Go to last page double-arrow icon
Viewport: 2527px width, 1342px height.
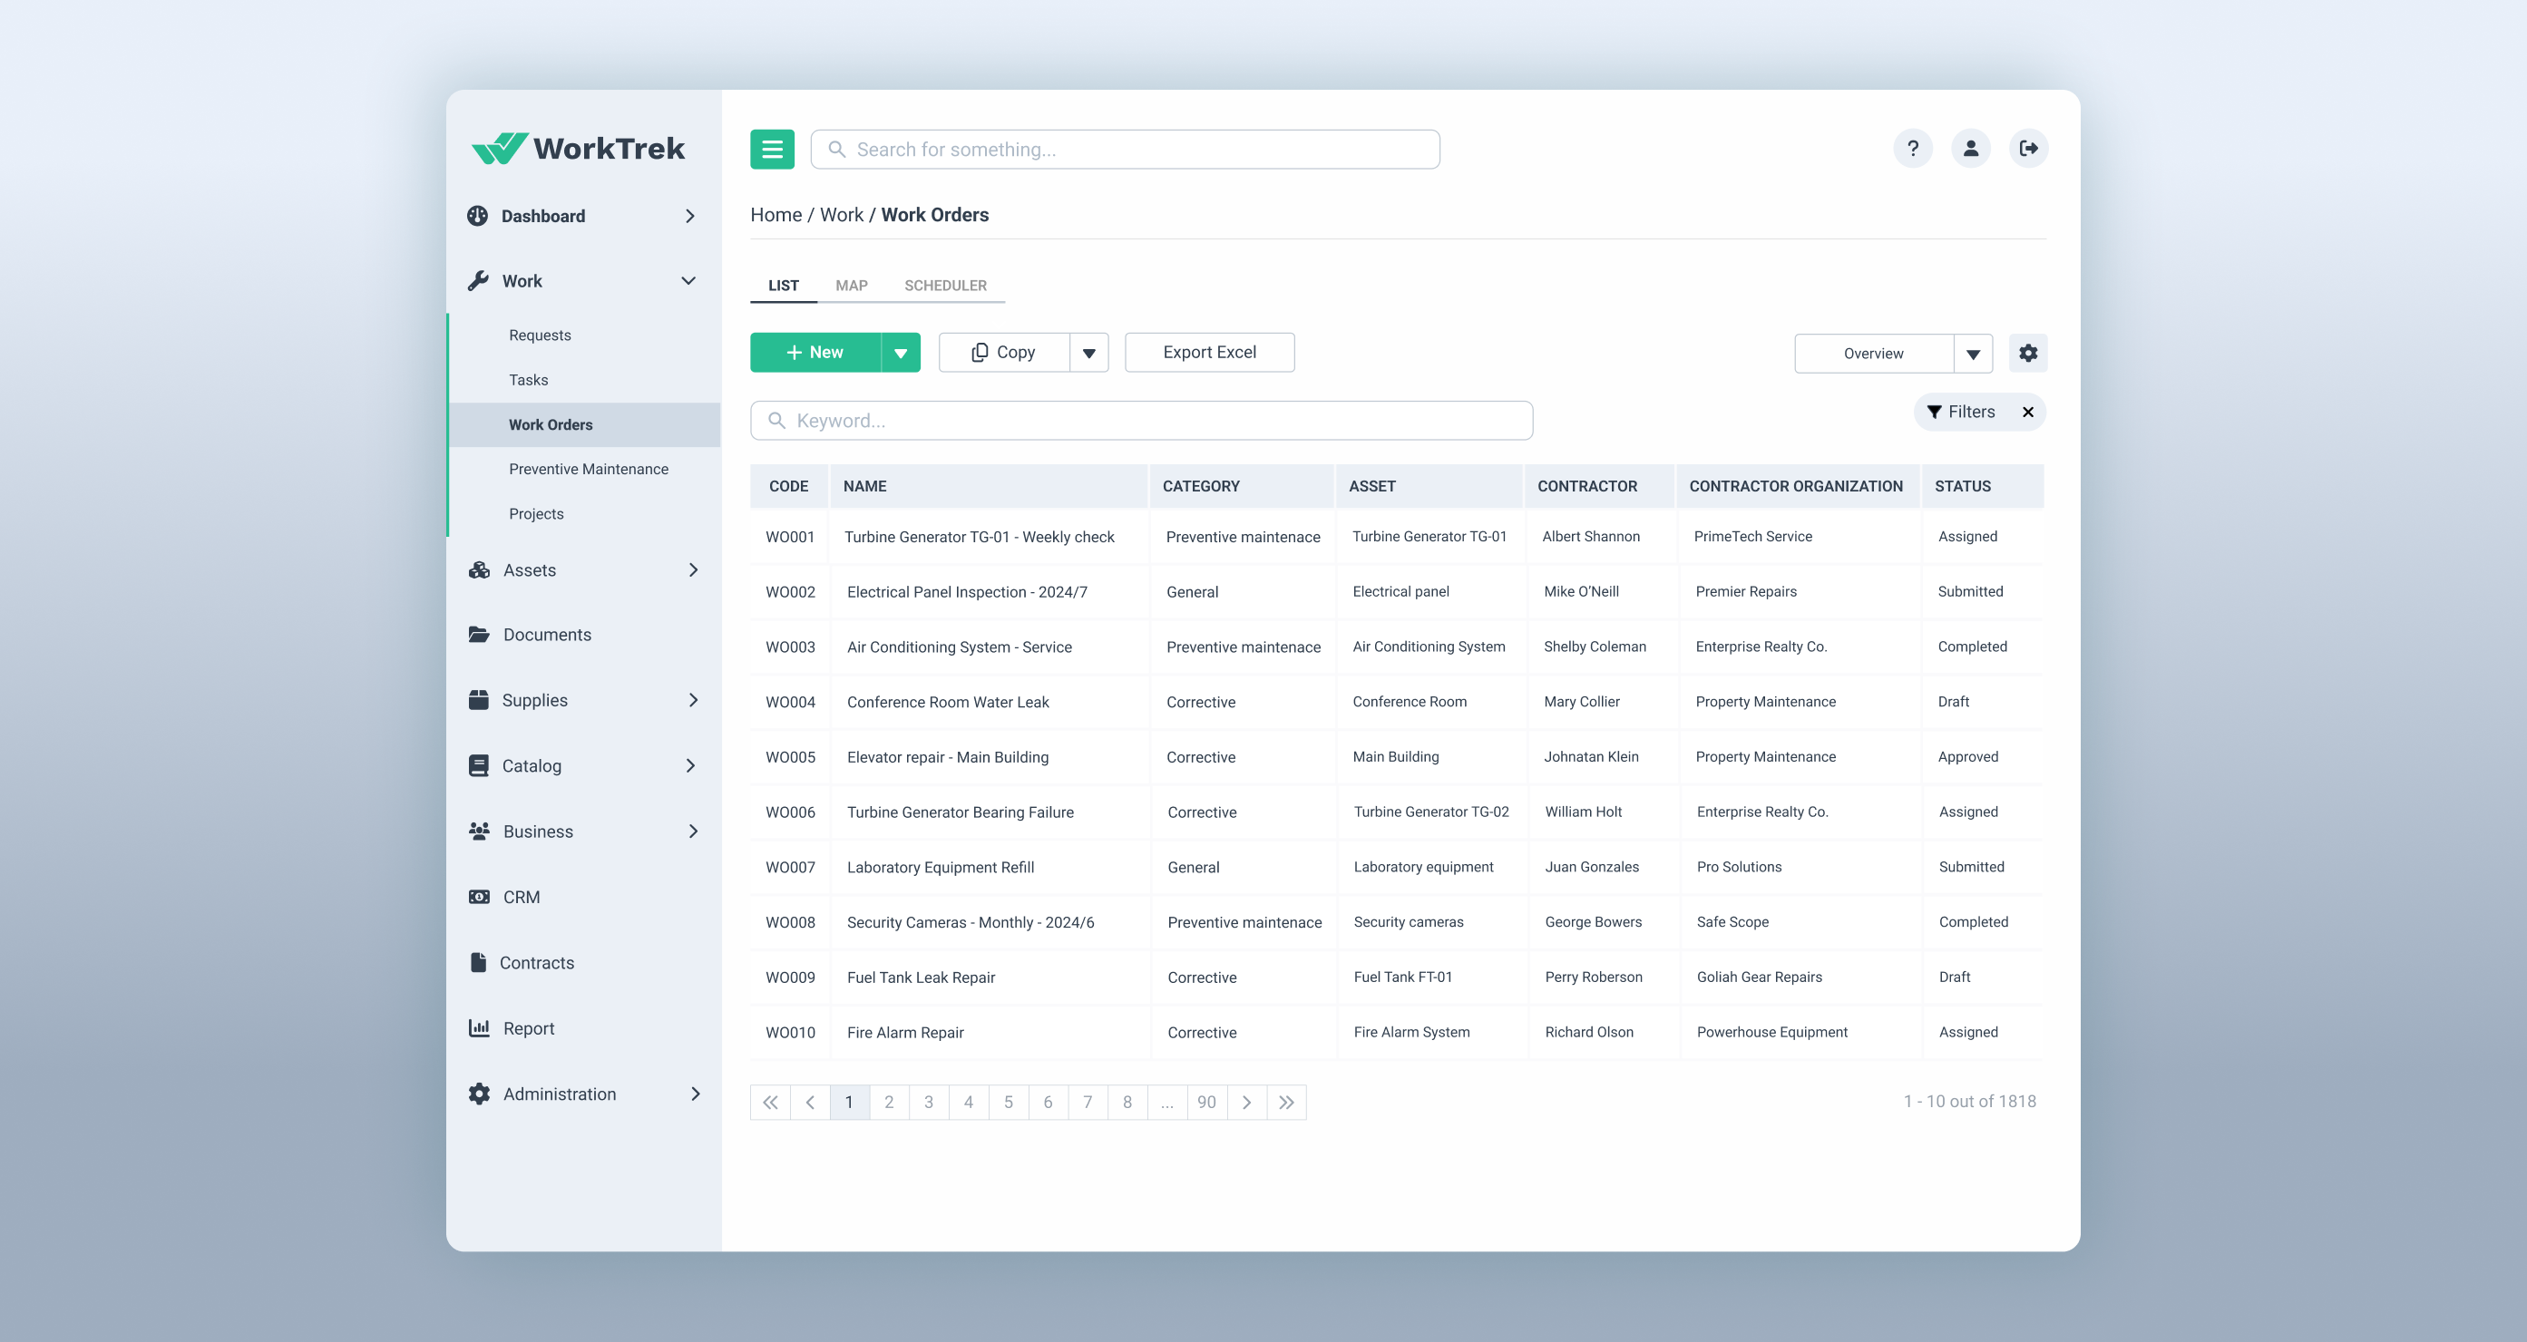click(1286, 1102)
